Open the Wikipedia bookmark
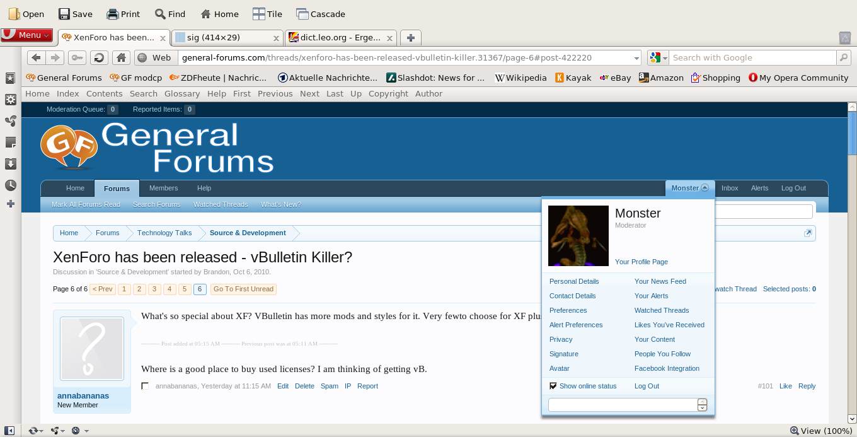857x437 pixels. click(x=521, y=78)
